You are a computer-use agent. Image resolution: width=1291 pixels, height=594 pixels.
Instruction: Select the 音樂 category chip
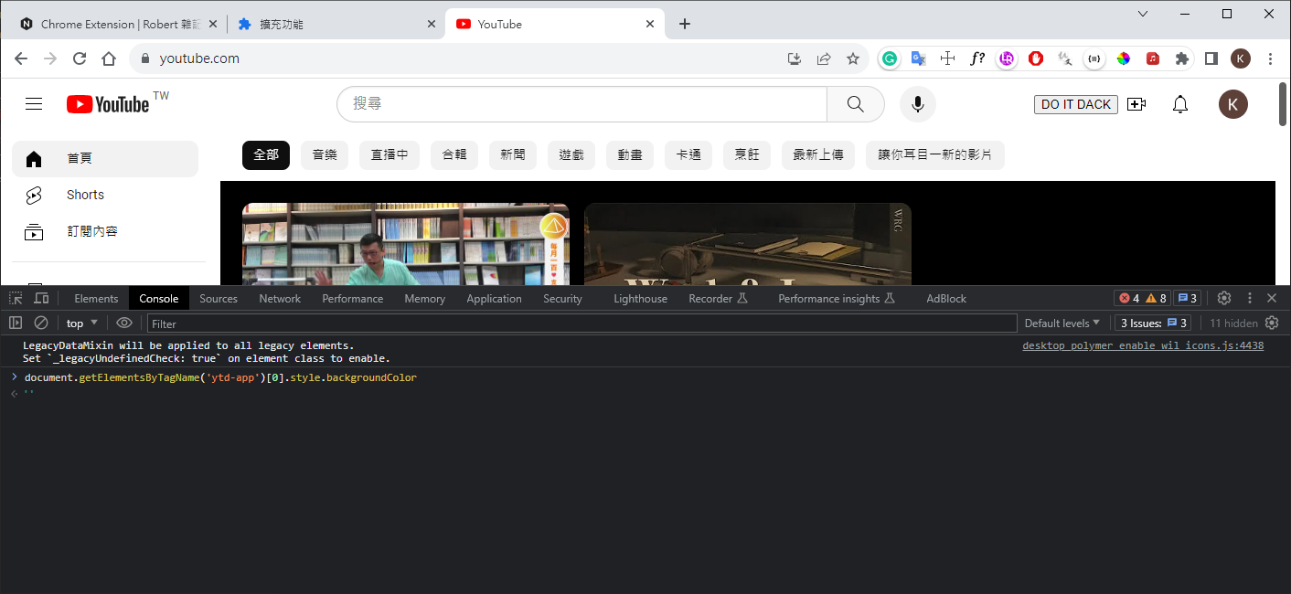[325, 155]
